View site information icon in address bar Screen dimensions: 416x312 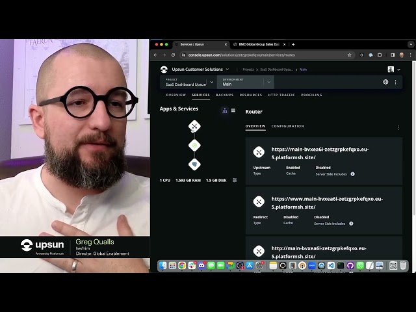click(183, 55)
